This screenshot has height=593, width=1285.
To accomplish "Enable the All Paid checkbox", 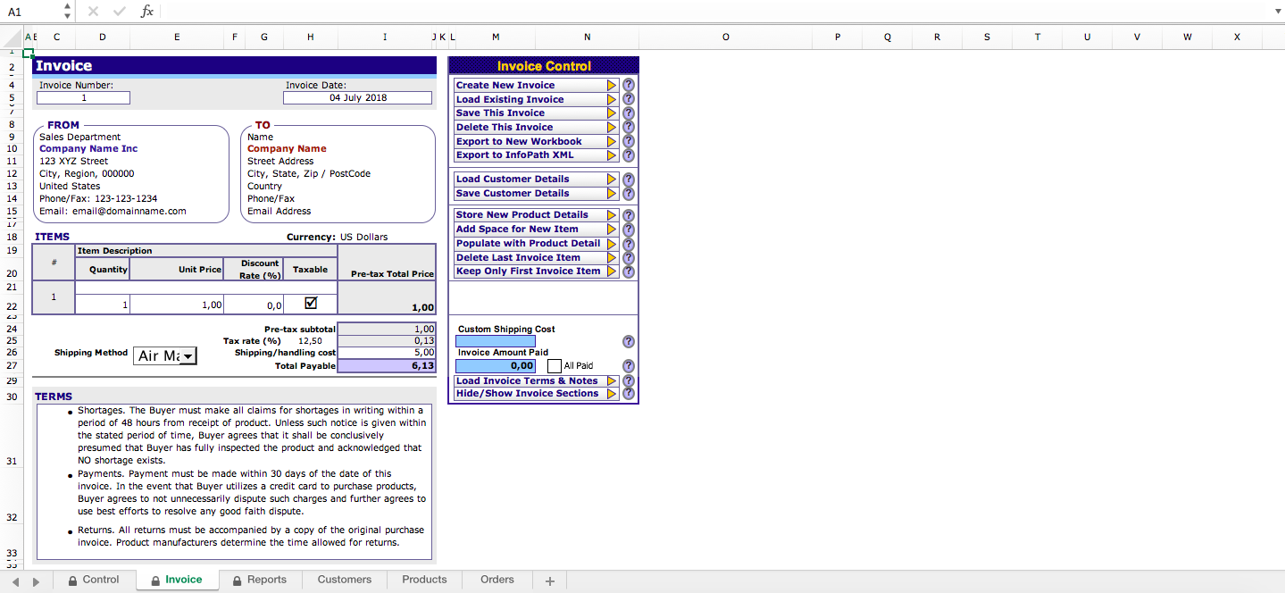I will coord(554,365).
